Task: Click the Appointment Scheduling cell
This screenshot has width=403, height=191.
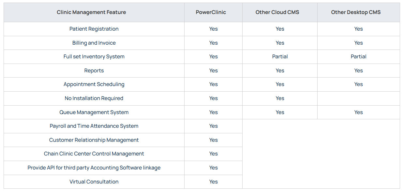Action: point(94,84)
